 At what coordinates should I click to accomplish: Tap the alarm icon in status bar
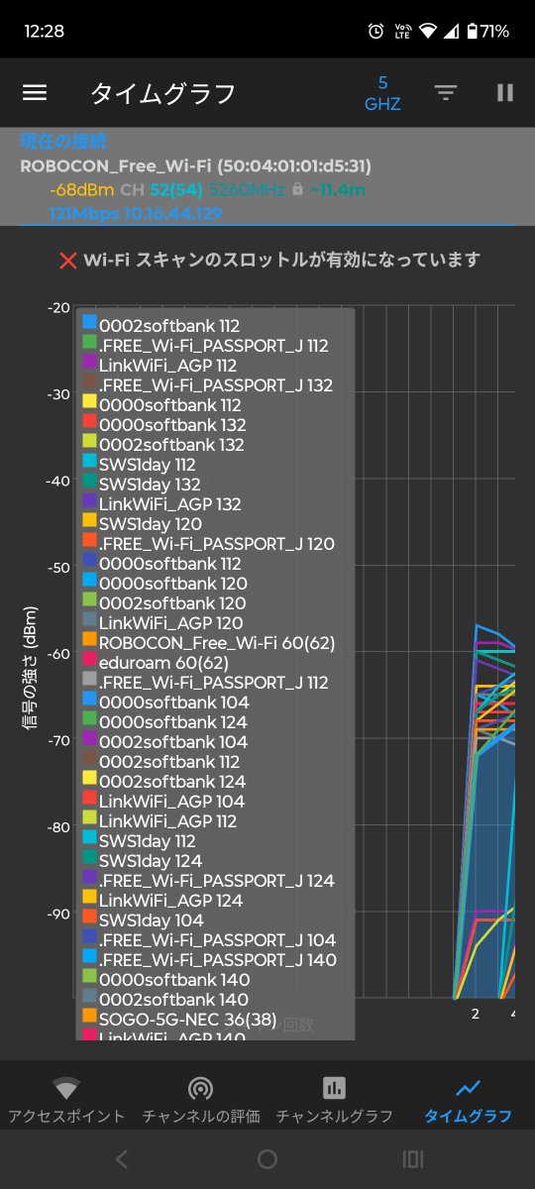tap(375, 32)
